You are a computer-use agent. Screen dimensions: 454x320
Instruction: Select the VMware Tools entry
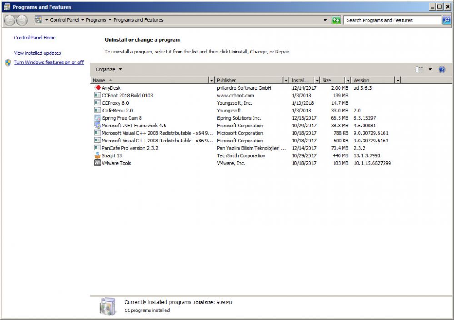click(x=116, y=163)
